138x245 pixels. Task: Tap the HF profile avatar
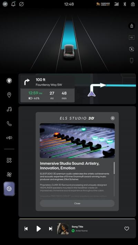(5, 4)
